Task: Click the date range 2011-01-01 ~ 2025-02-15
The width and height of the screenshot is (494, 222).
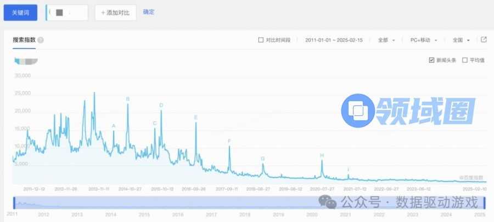Action: point(334,40)
